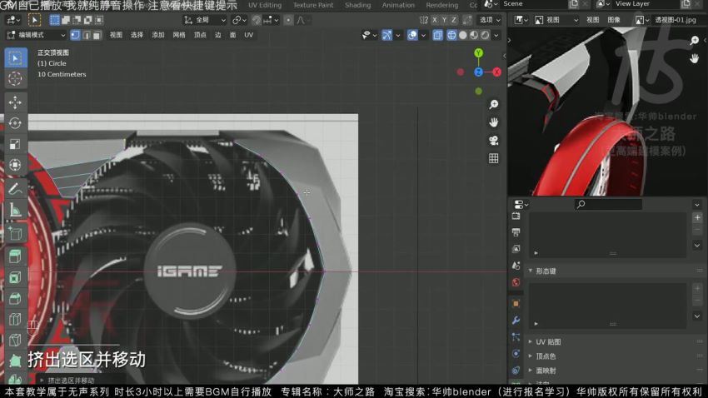
Task: Expand the 面映射 panel
Action: click(546, 371)
